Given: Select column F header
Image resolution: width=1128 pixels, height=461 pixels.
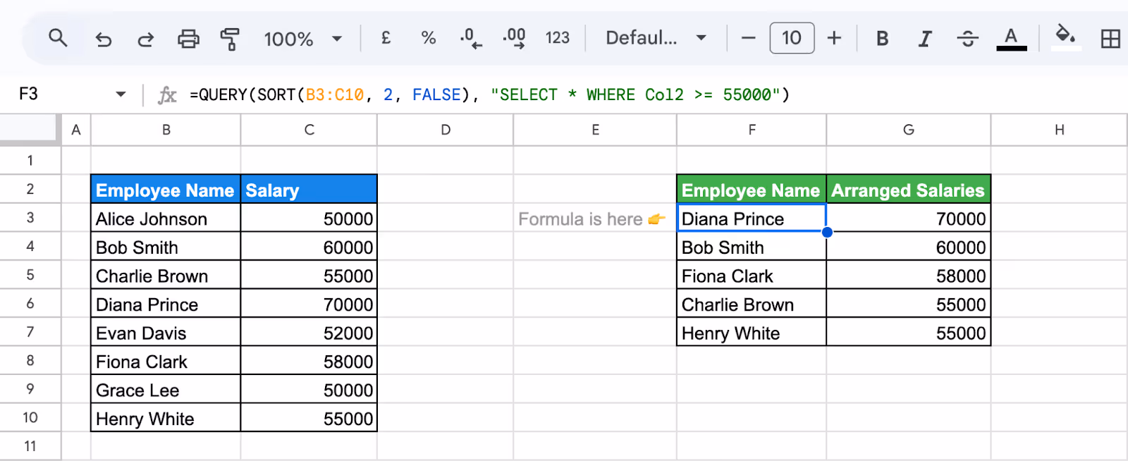Looking at the screenshot, I should (x=752, y=130).
